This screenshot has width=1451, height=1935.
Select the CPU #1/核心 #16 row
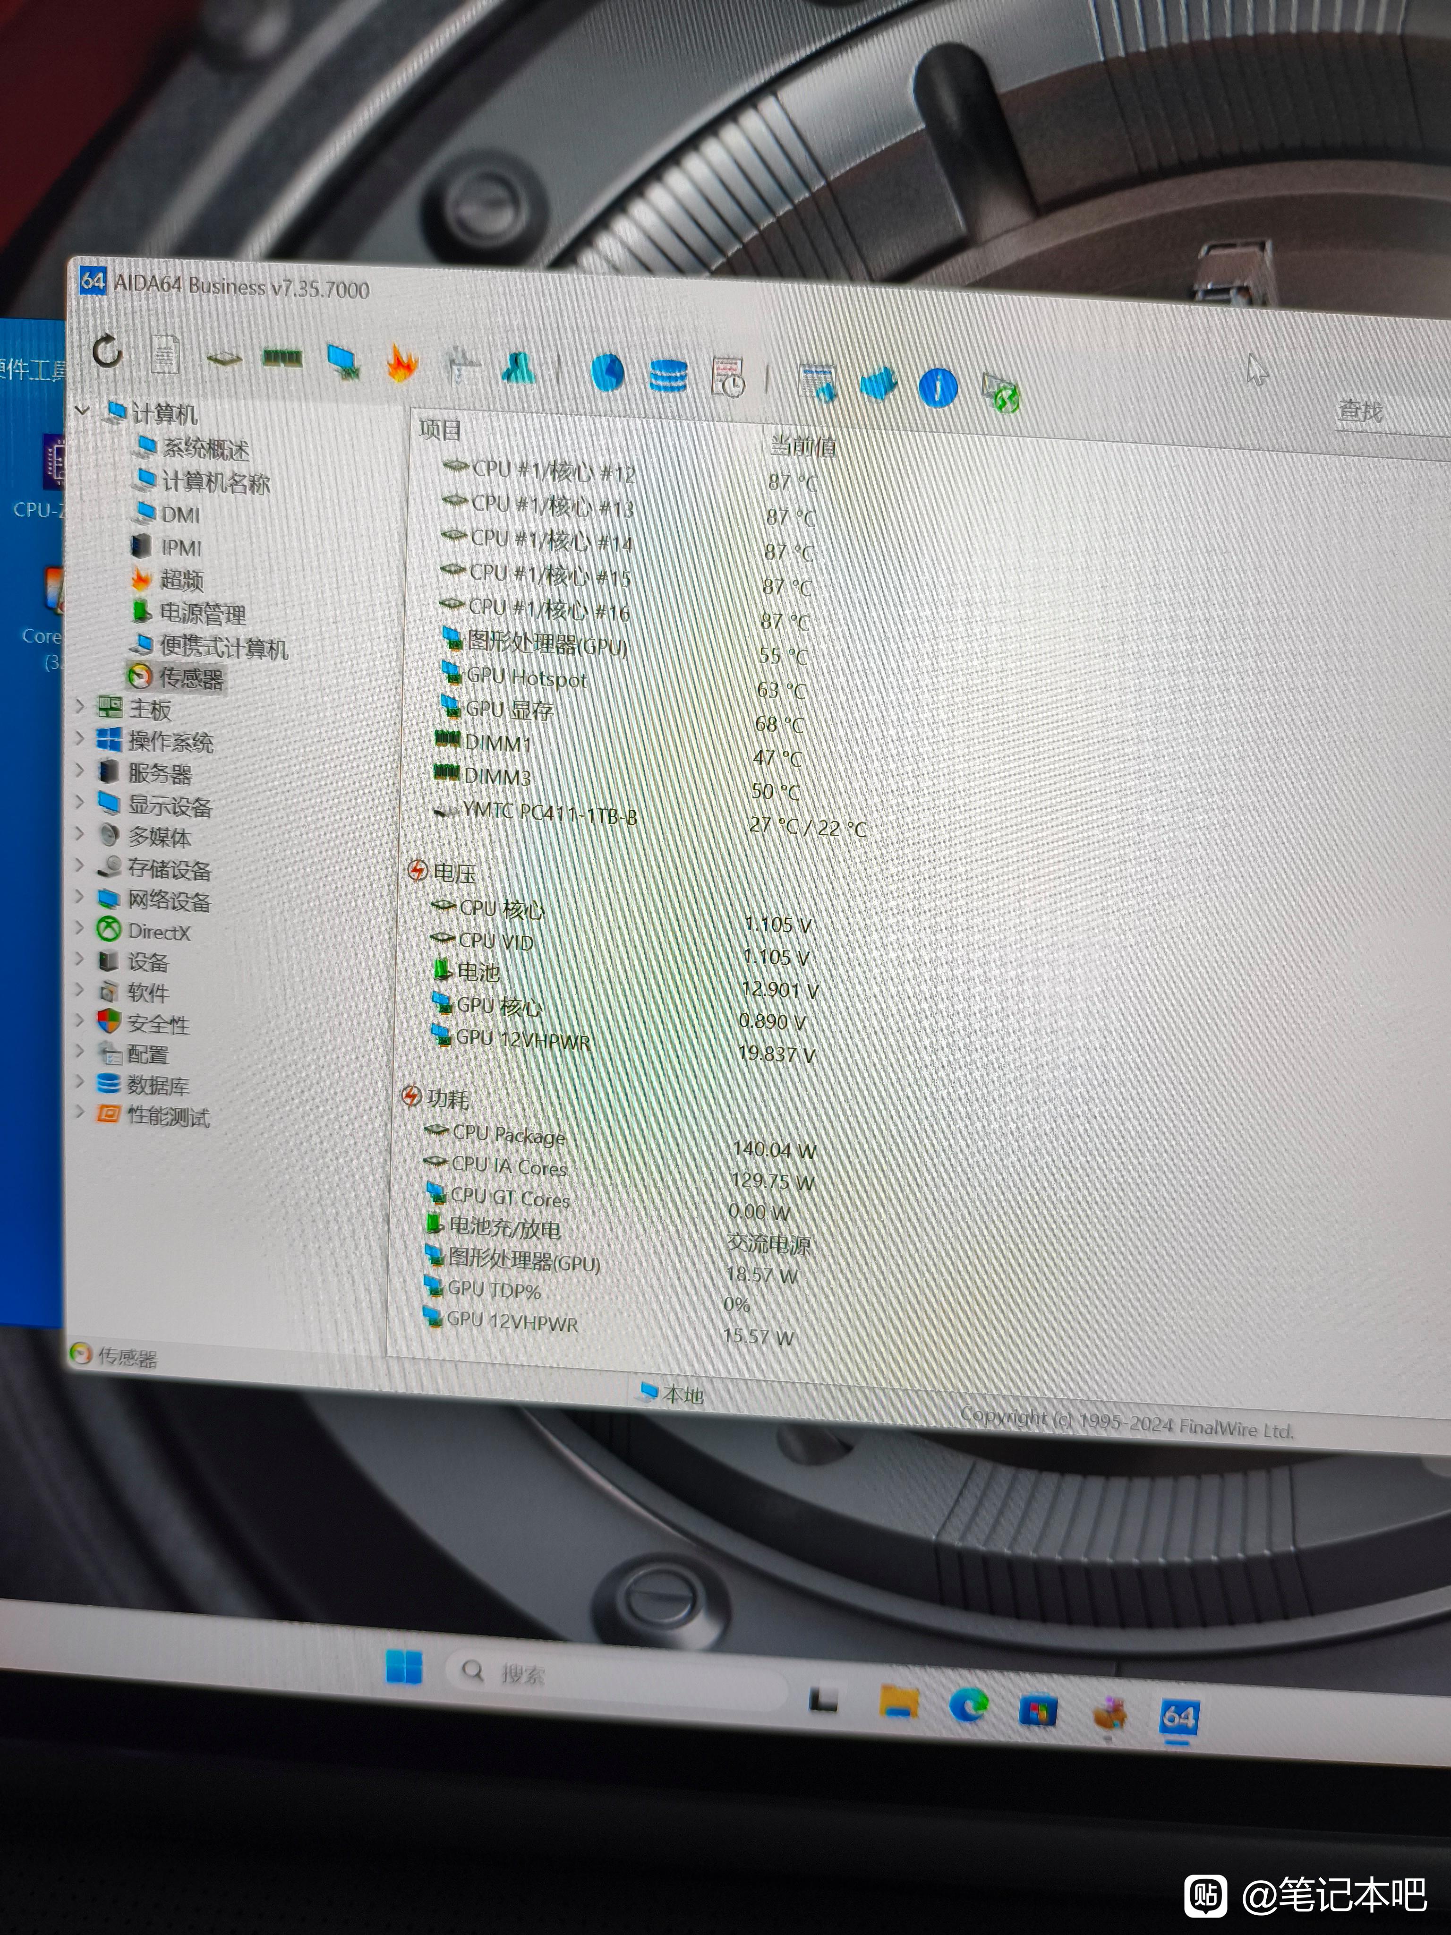point(624,613)
